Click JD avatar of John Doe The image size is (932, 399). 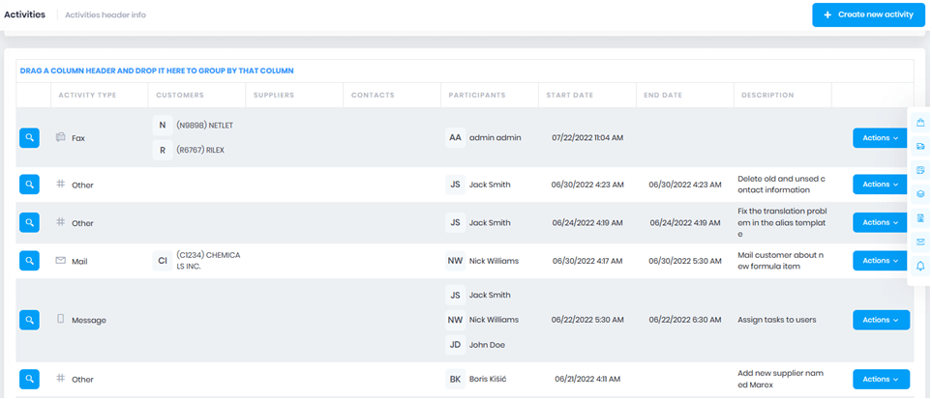[455, 344]
